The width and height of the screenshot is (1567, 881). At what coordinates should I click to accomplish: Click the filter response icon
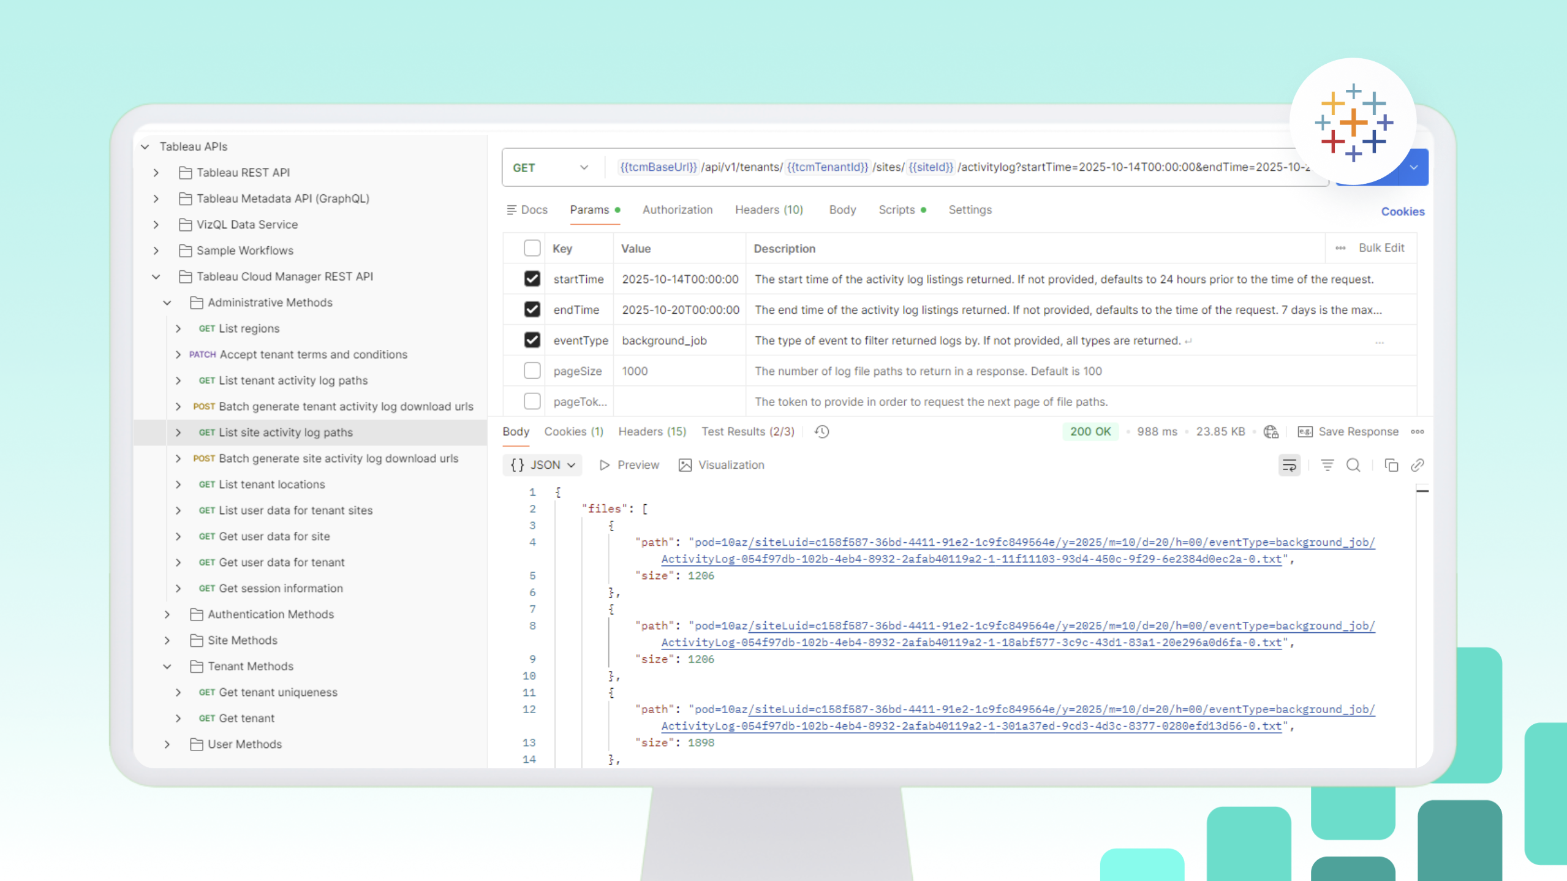pos(1327,466)
